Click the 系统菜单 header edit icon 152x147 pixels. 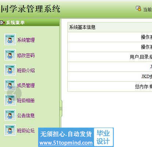click(x=2, y=23)
